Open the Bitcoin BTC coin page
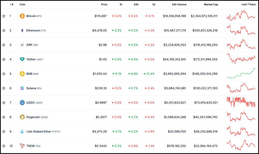 (34, 16)
